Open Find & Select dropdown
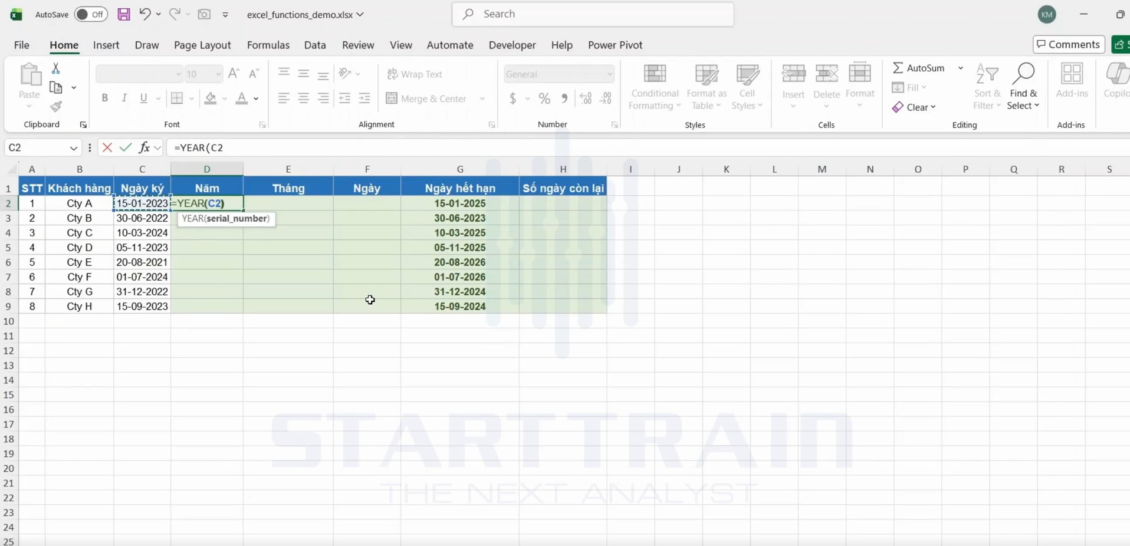This screenshot has width=1130, height=546. coord(1023,87)
